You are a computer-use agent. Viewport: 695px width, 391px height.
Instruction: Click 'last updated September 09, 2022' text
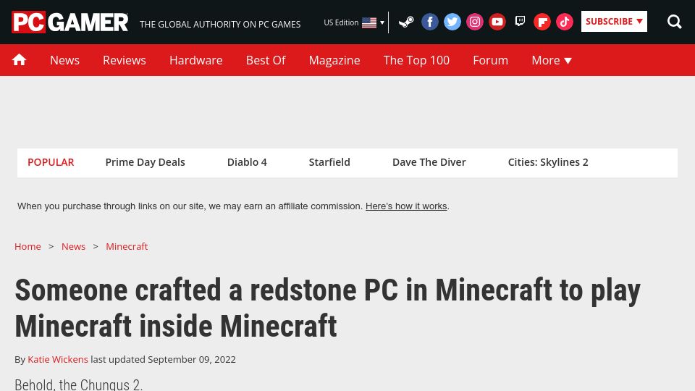[163, 360]
